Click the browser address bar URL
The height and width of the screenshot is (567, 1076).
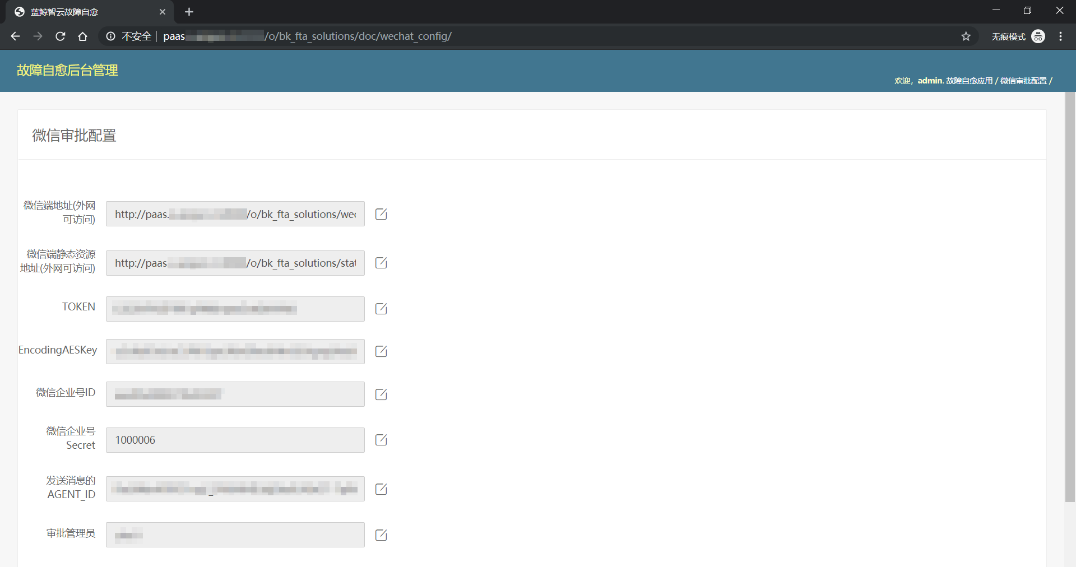(307, 36)
